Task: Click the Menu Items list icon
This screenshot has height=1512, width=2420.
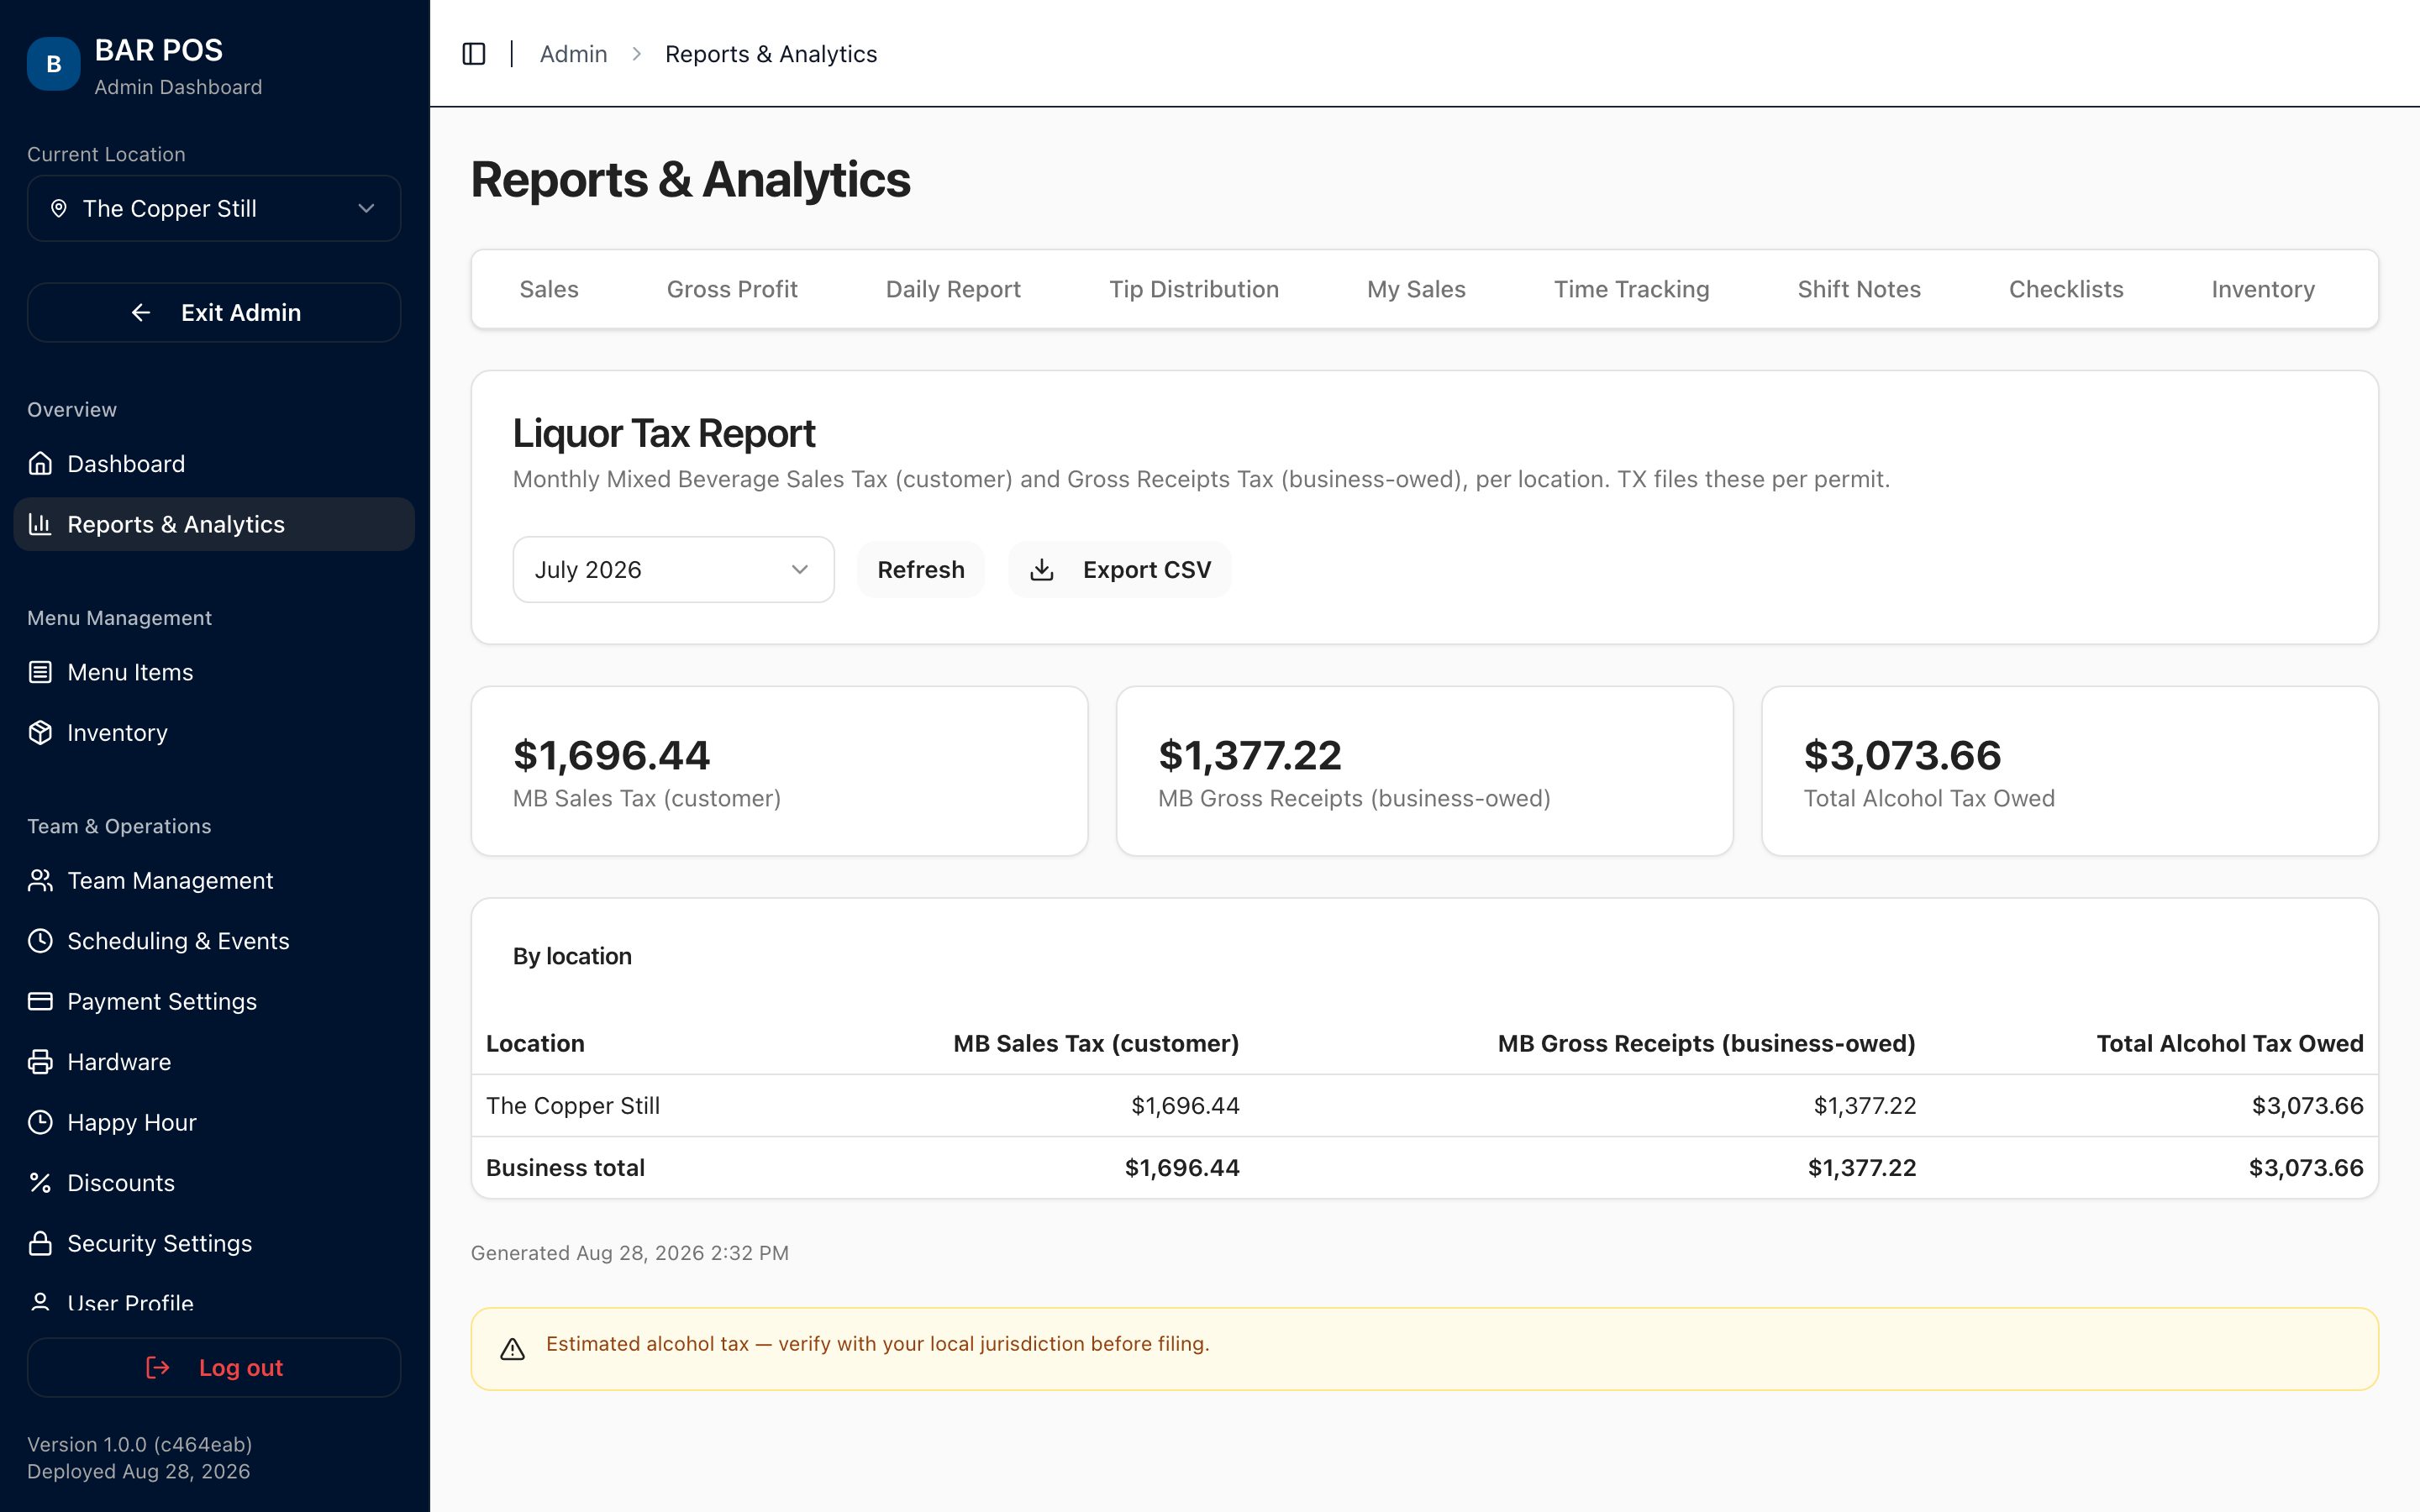Action: pyautogui.click(x=40, y=672)
